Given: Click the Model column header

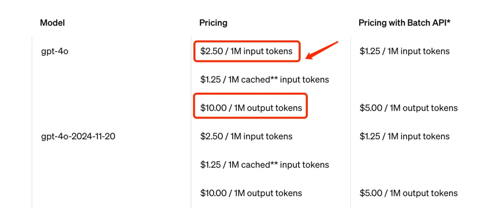Looking at the screenshot, I should tap(52, 23).
